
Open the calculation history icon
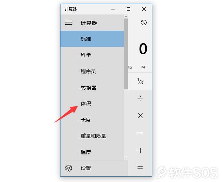pos(144,23)
